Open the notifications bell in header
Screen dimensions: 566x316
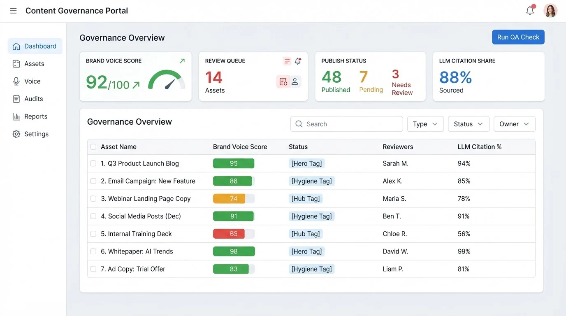point(531,10)
